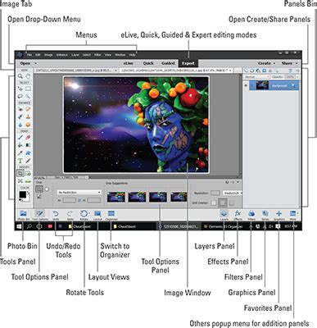This screenshot has height=328, width=317.
Task: Switch to eLive mode tab
Action: point(128,63)
